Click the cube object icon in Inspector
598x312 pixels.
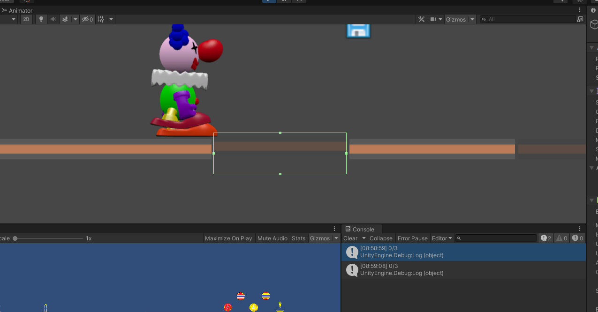(594, 24)
